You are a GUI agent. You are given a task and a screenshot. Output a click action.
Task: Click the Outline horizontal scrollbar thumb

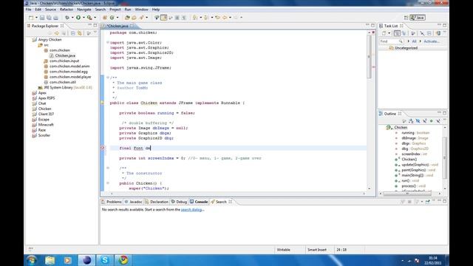tap(407, 194)
